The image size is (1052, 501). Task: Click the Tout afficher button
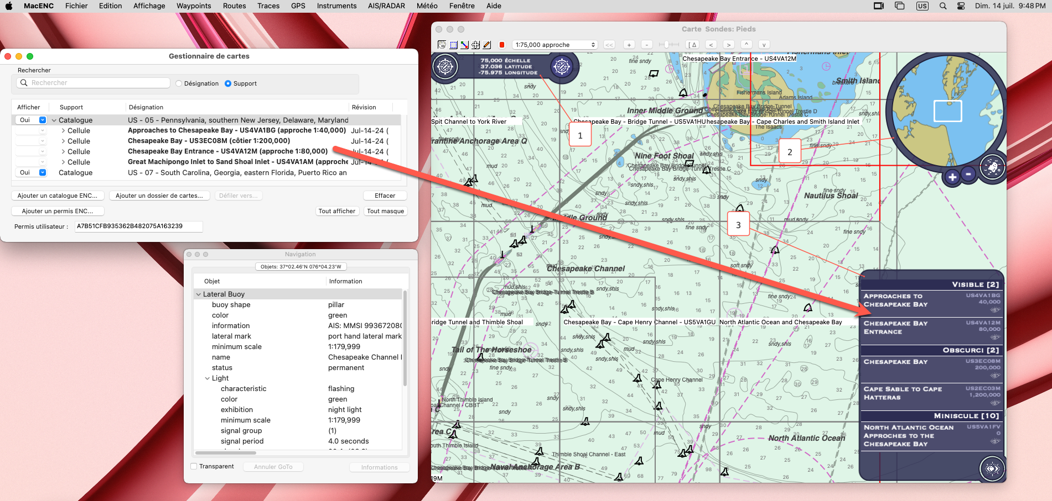tap(337, 211)
